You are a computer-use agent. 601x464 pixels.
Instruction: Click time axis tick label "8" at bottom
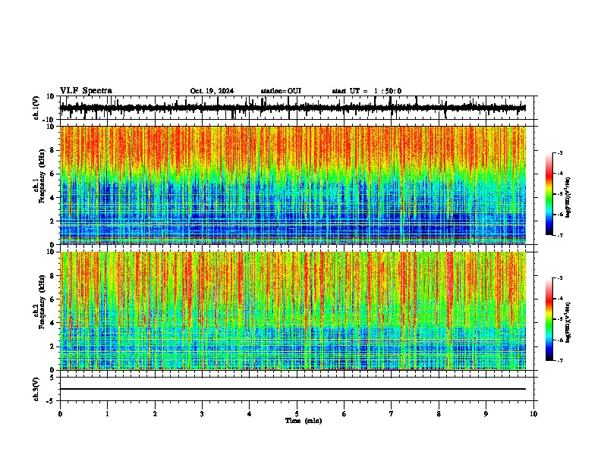439,414
